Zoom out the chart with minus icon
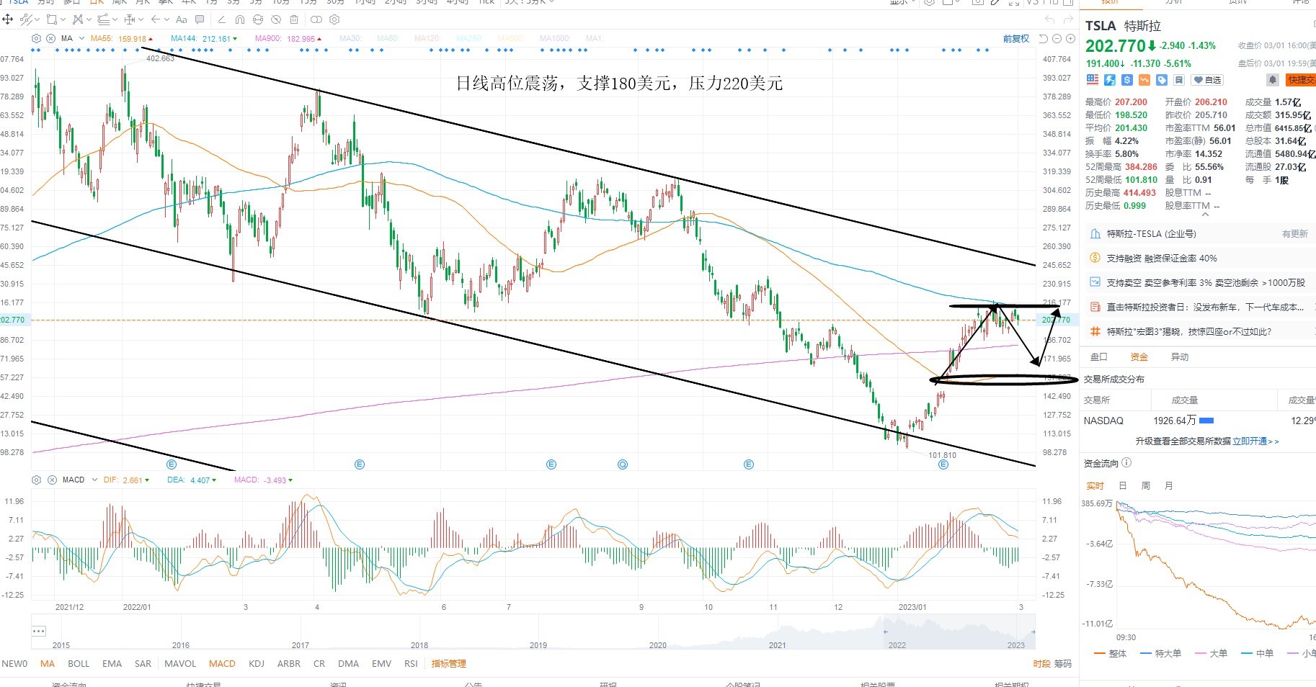Screen dimensions: 1316x687 [x=1057, y=38]
